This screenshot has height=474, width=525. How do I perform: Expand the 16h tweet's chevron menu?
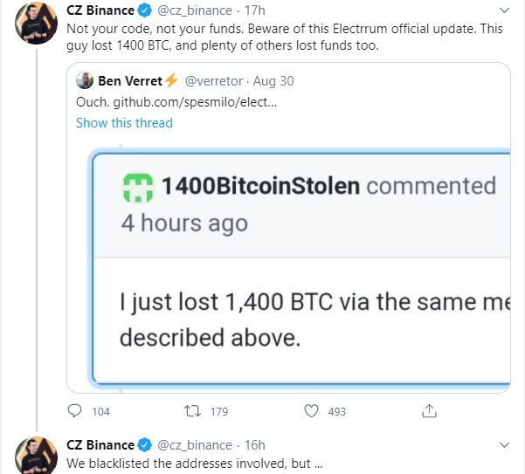(504, 445)
